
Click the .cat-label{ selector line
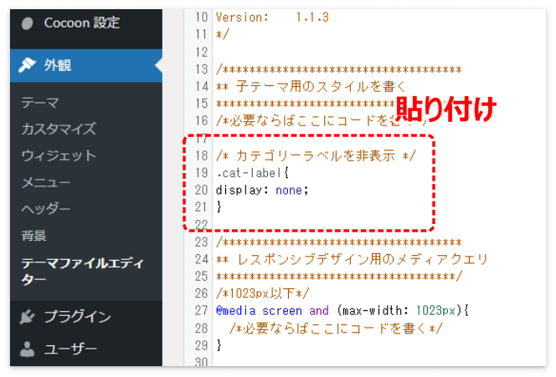[253, 173]
